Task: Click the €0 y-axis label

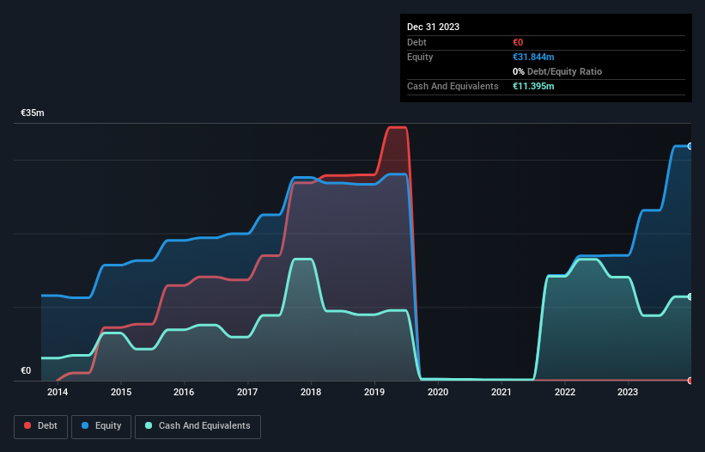Action: [x=26, y=370]
